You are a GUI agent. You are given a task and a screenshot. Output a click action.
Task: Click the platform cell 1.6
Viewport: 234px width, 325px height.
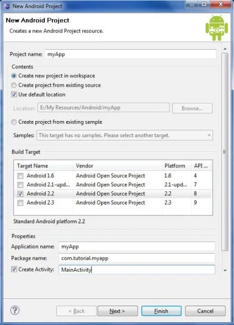[x=168, y=176]
